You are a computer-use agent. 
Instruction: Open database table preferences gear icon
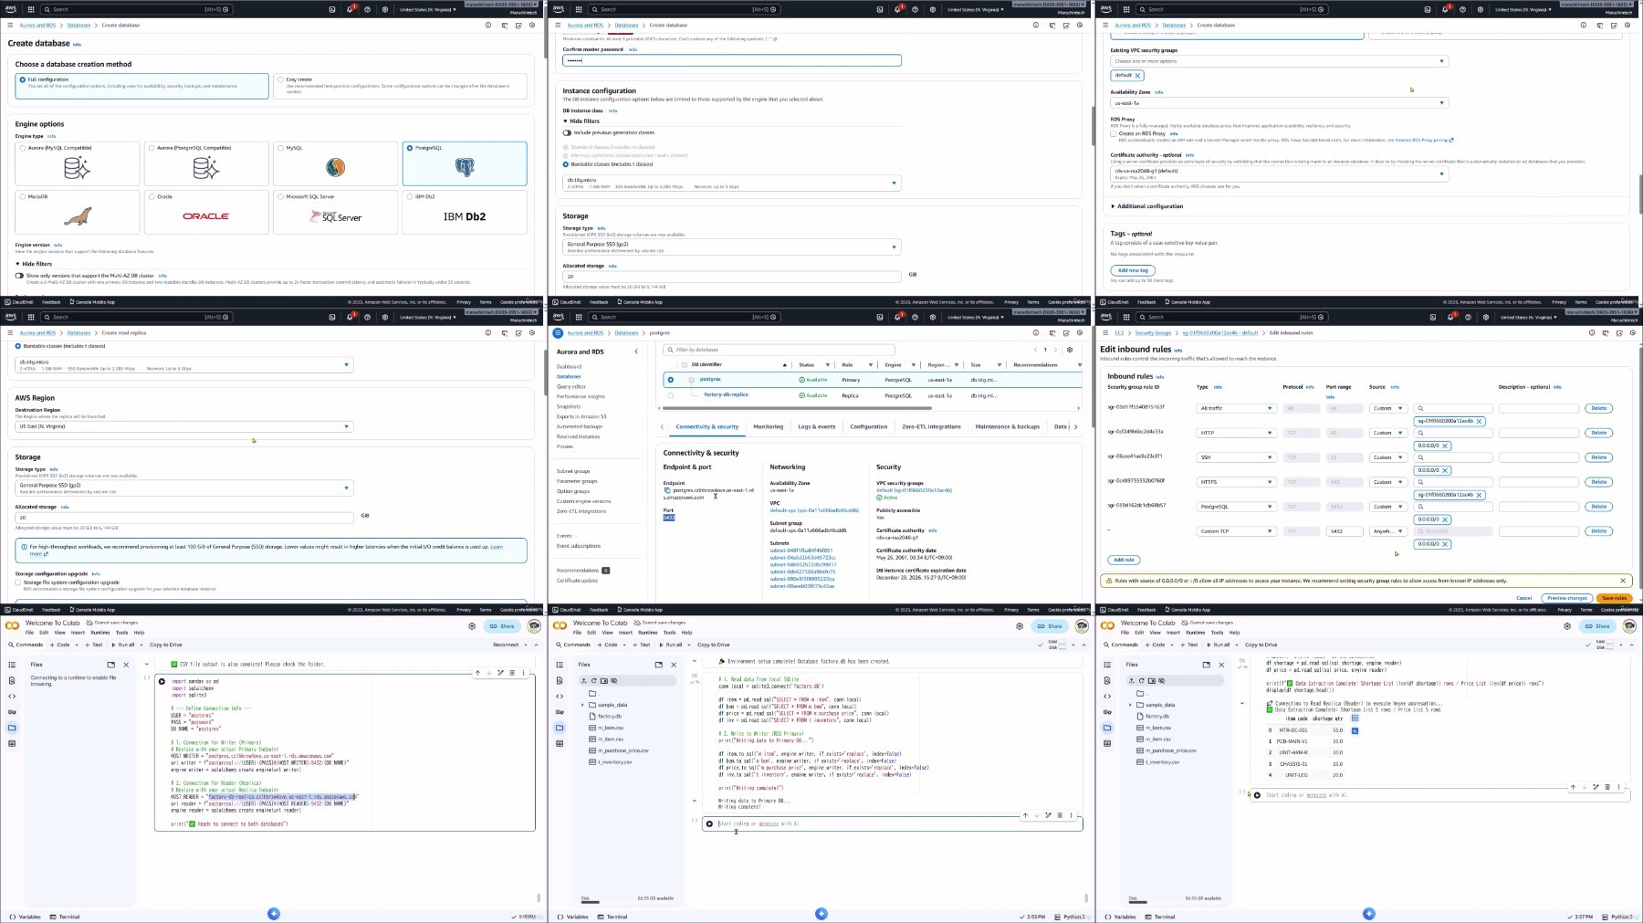(x=1070, y=350)
